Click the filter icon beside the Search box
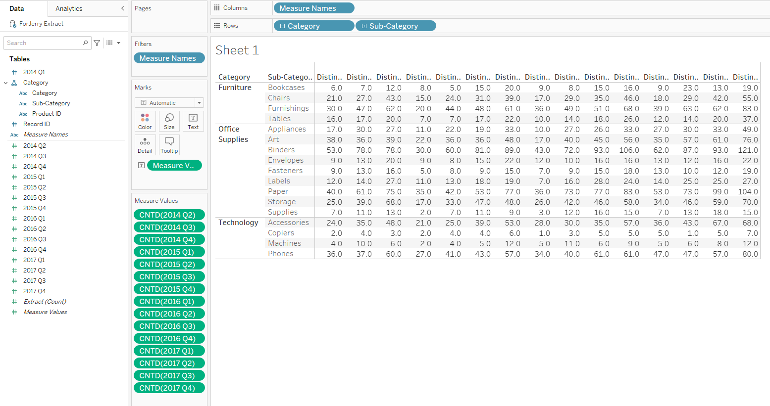The width and height of the screenshot is (770, 406). (97, 43)
